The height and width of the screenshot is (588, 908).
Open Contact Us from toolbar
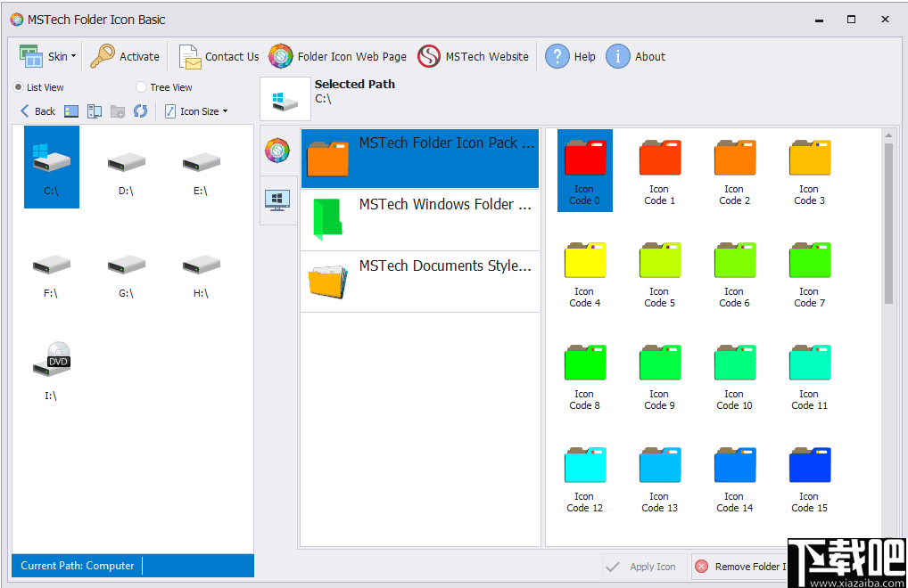coord(218,57)
